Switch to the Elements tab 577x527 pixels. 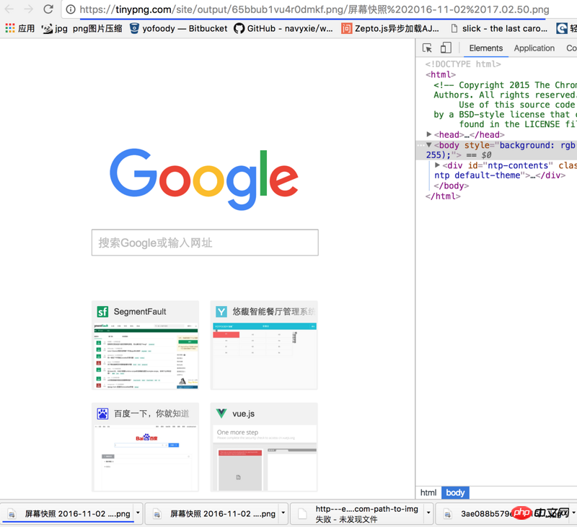[485, 48]
